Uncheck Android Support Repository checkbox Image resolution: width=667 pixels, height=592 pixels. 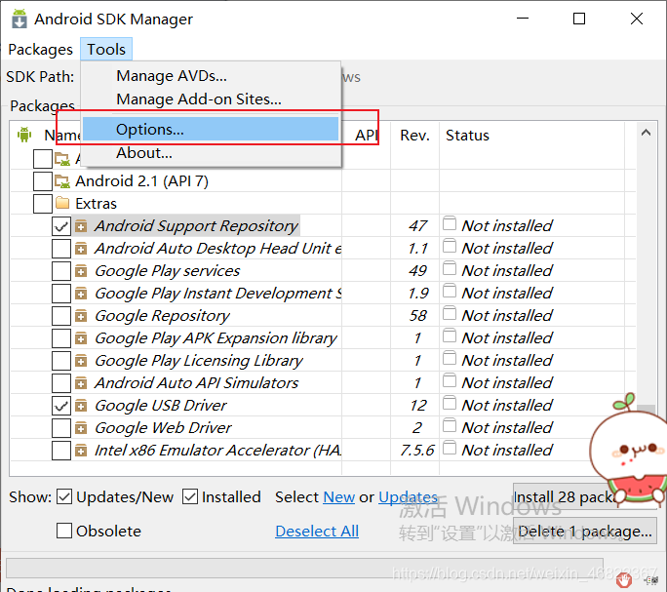[61, 226]
